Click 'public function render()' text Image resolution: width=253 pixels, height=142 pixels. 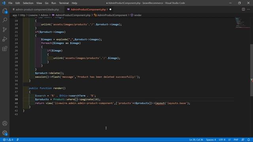point(47,88)
